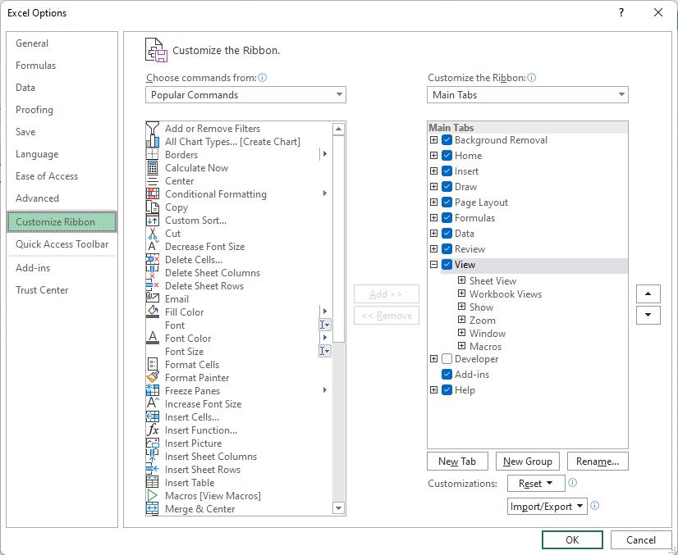
Task: Toggle the Draw tab checkbox
Action: [447, 187]
